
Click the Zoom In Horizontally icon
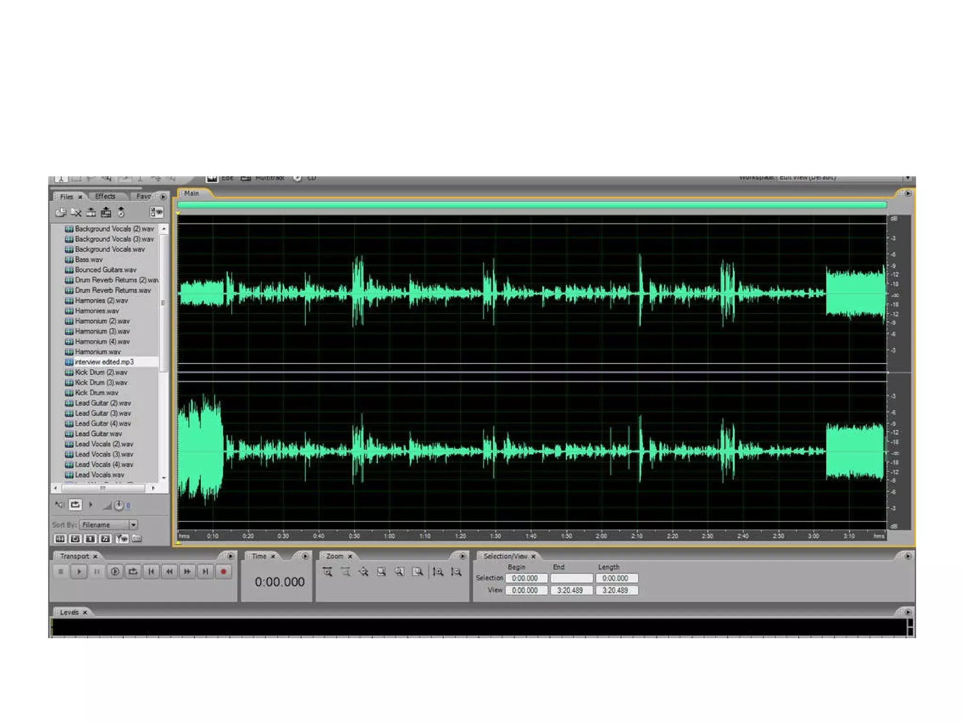coord(328,572)
